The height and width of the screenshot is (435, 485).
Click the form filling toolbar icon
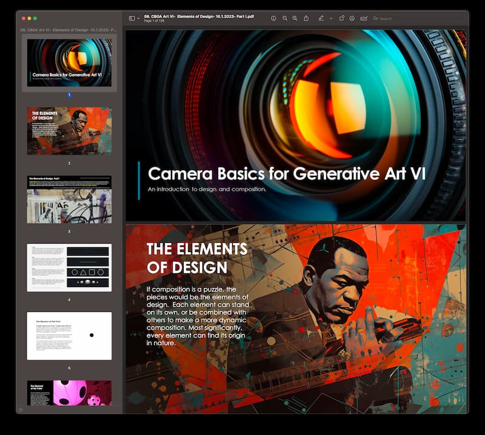click(x=364, y=19)
